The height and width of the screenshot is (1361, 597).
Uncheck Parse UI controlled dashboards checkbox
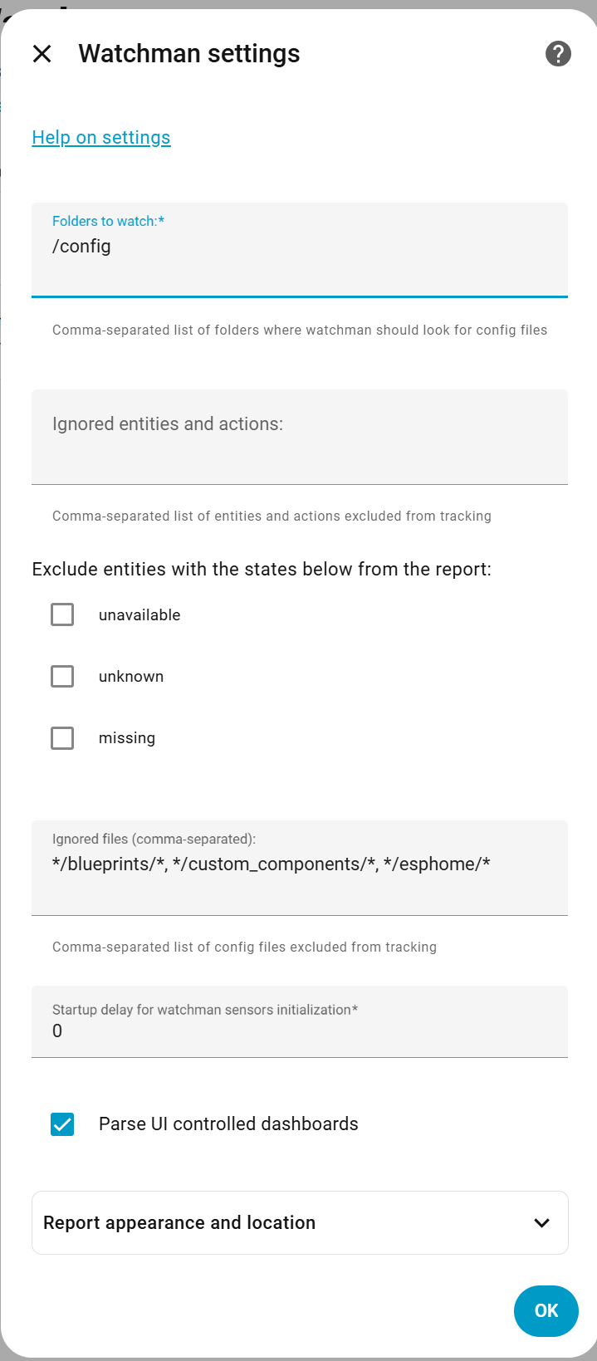click(62, 1124)
